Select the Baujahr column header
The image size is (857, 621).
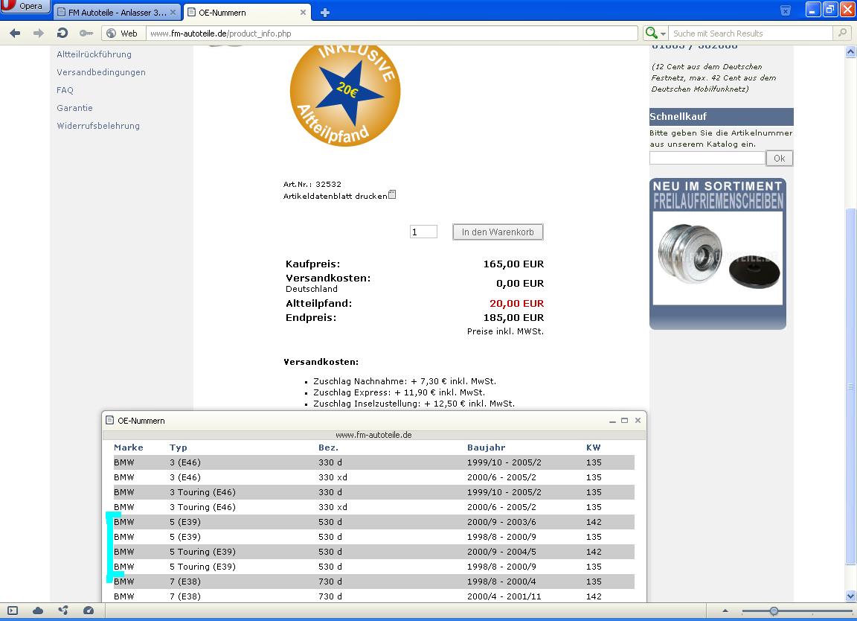487,448
